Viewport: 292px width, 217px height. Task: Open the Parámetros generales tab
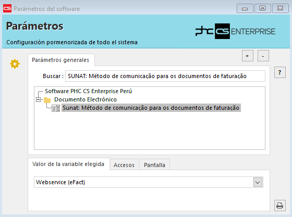(60, 60)
